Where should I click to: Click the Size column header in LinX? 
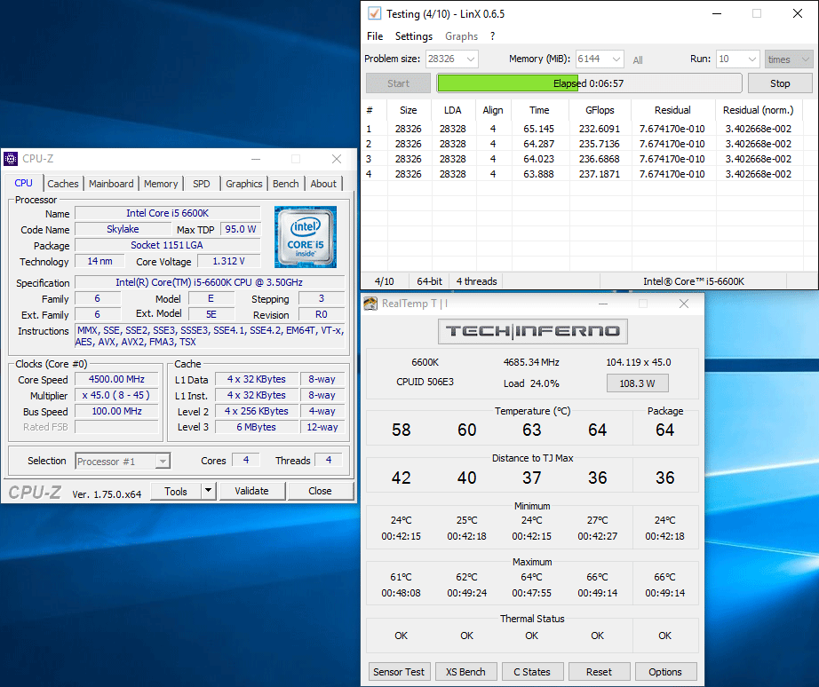(409, 110)
